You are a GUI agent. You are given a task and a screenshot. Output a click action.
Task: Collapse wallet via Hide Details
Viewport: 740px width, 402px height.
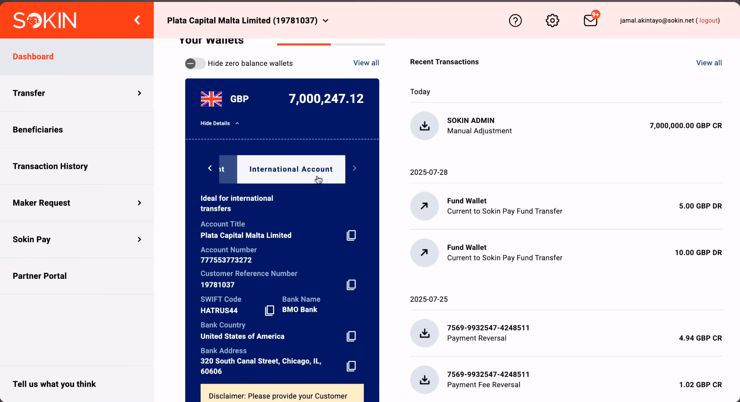pyautogui.click(x=220, y=123)
